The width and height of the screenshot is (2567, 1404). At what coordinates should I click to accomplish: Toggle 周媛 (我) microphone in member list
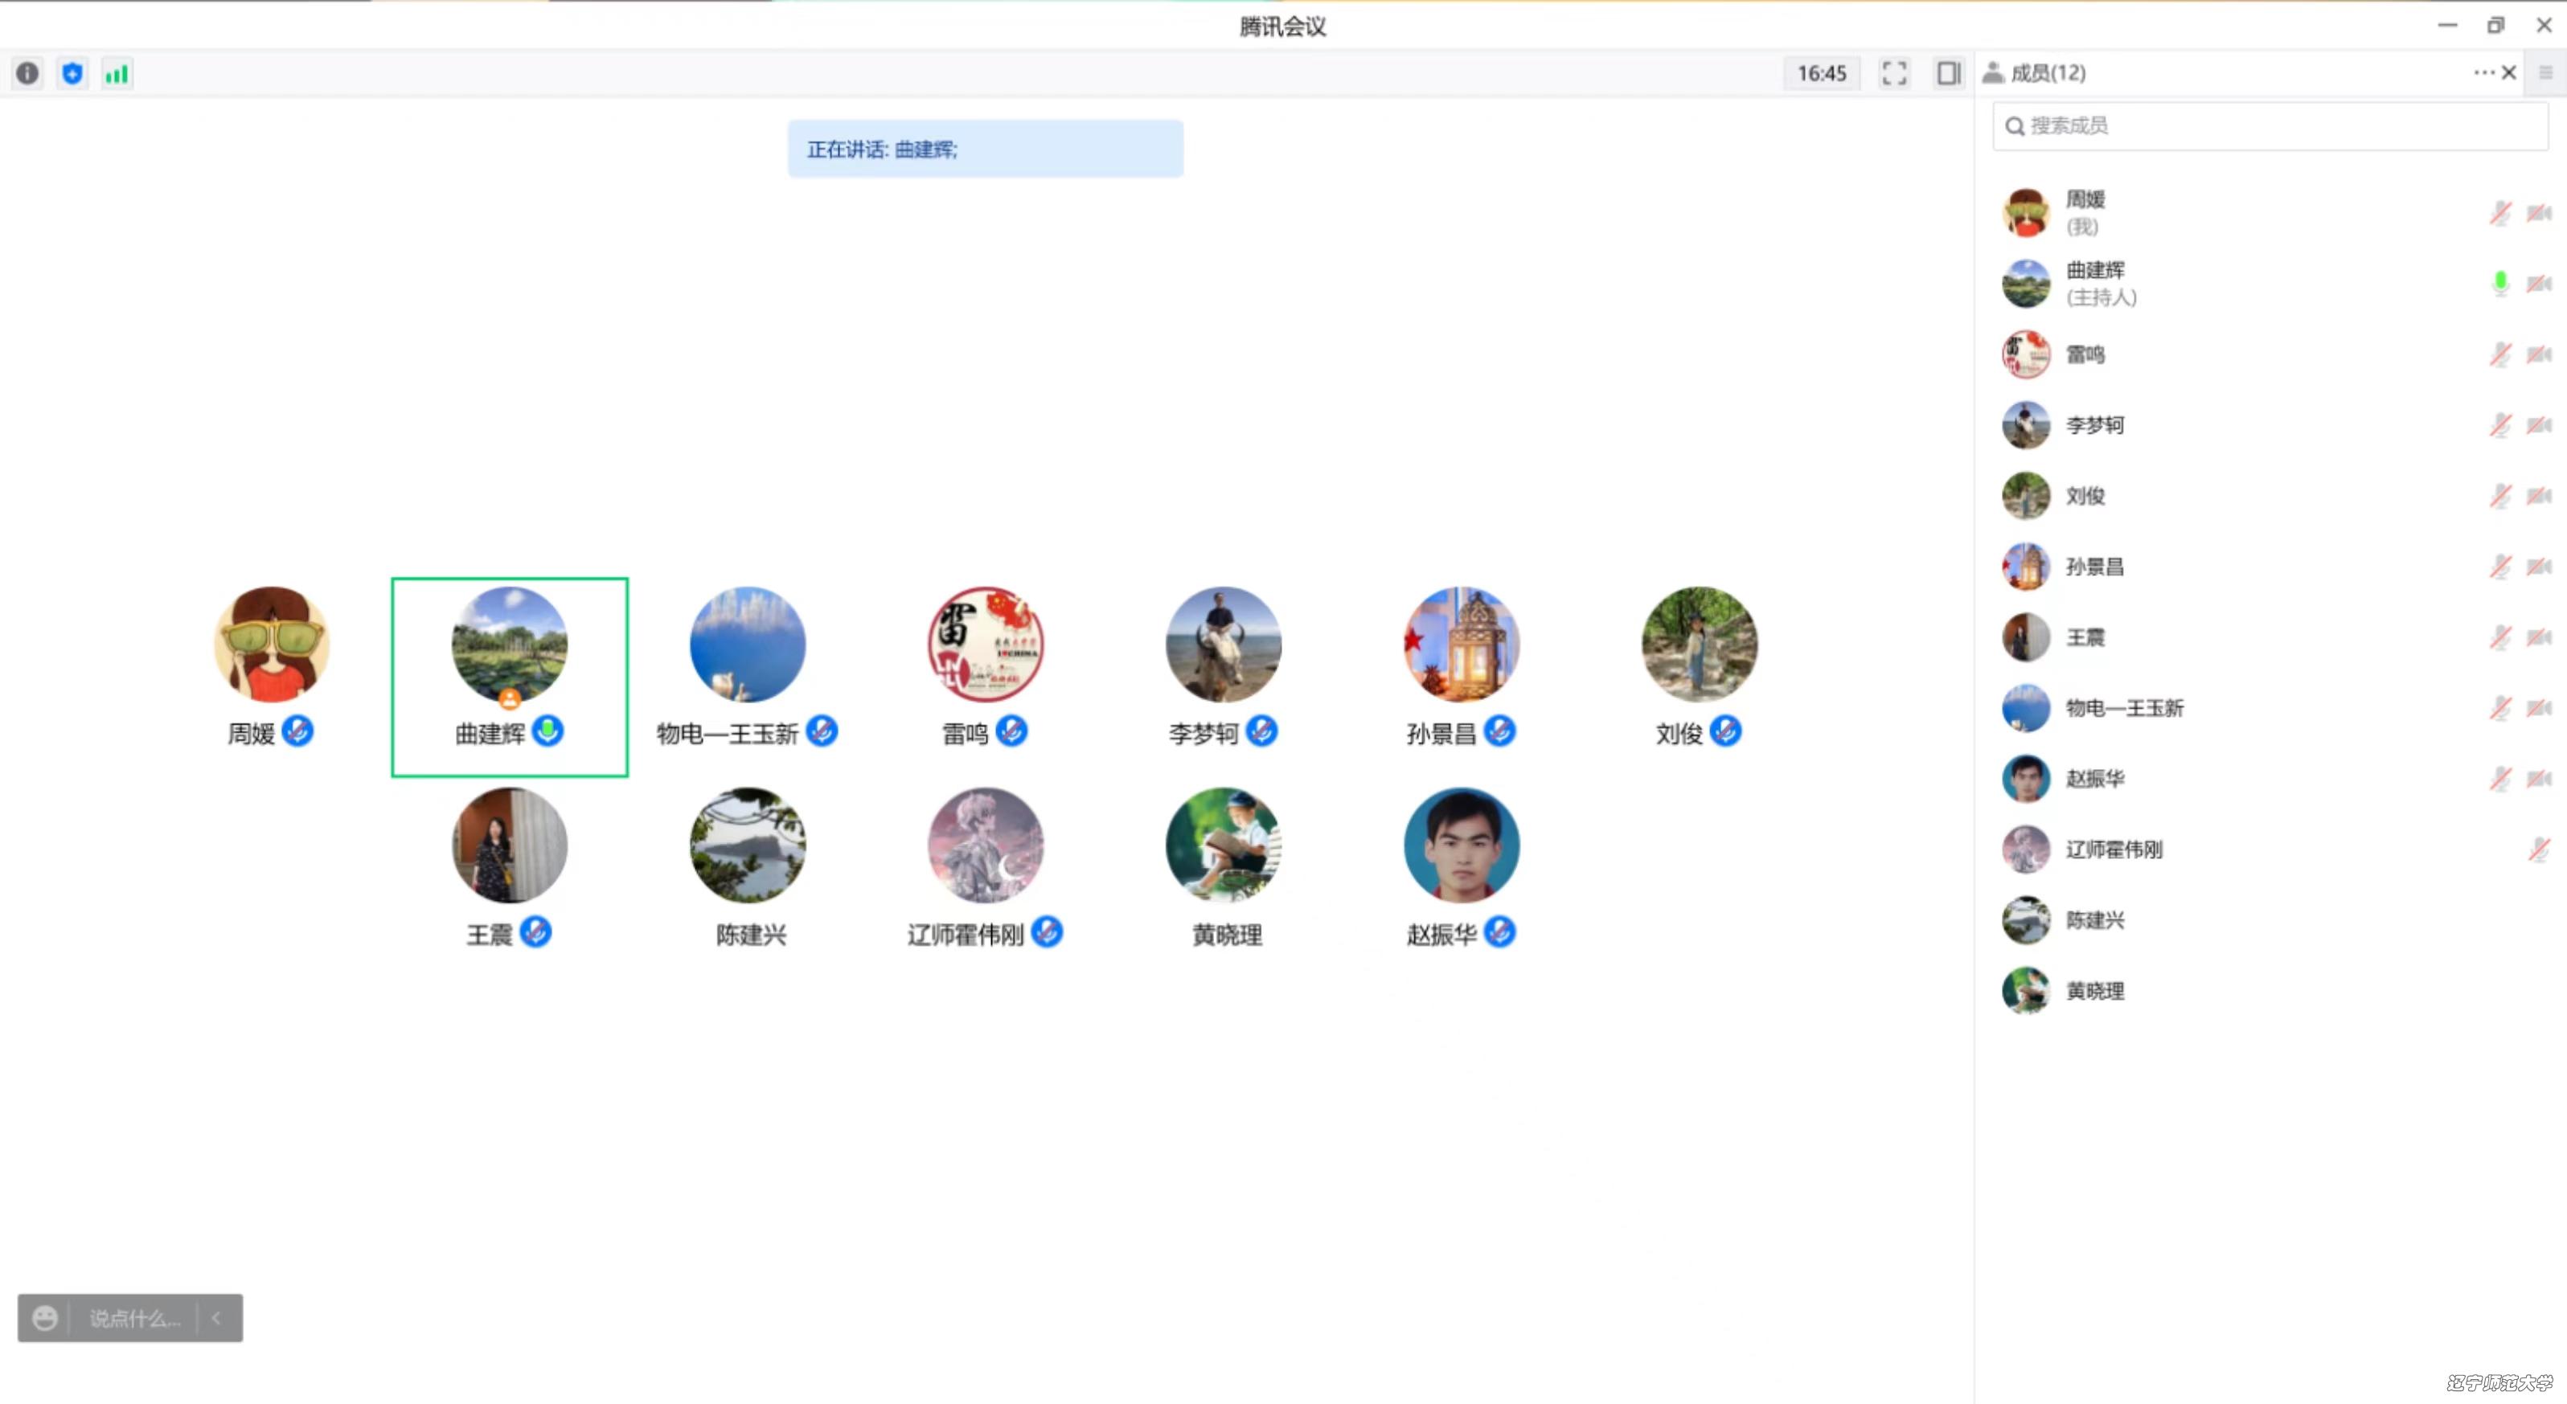pos(2500,212)
